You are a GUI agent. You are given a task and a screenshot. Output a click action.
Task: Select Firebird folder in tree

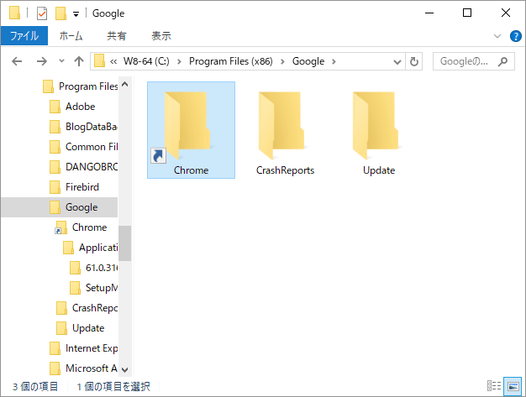74,187
